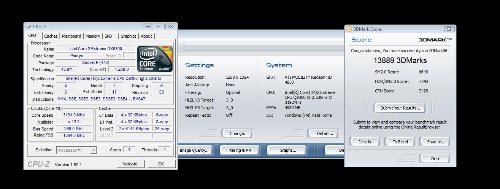Open the Memory tab in CPU-Z
500x189 pixels.
pos(93,36)
